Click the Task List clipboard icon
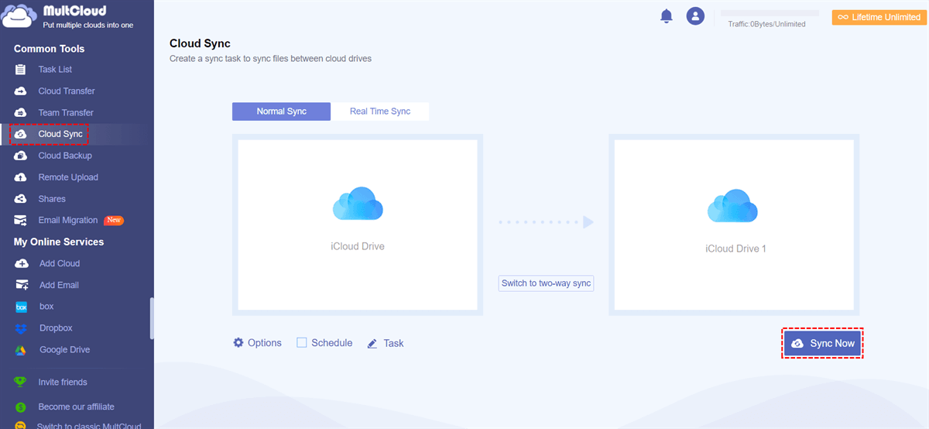This screenshot has height=429, width=929. pyautogui.click(x=21, y=70)
